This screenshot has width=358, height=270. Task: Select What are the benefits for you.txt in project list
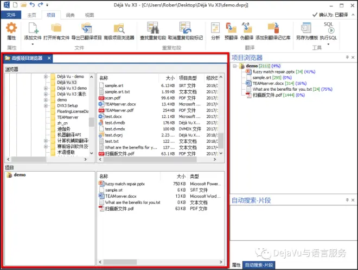point(132,203)
